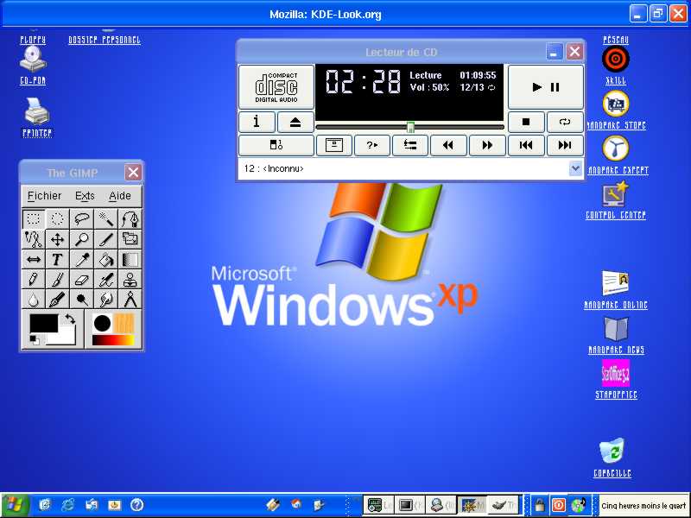The width and height of the screenshot is (691, 518).
Task: Click the help question mark taskbar icon
Action: 137,505
